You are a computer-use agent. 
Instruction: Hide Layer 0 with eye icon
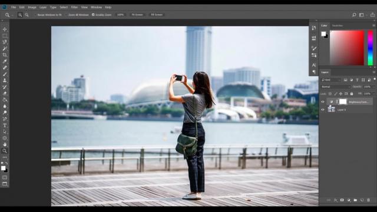(323, 110)
